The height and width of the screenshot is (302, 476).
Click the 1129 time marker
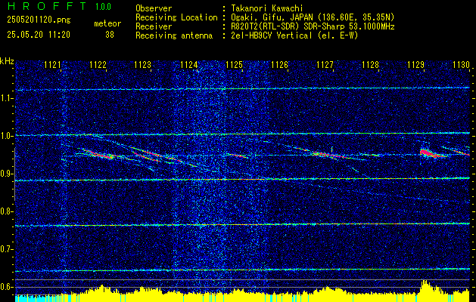pyautogui.click(x=415, y=64)
